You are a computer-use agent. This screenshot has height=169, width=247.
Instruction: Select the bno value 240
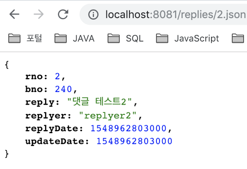[63, 89]
